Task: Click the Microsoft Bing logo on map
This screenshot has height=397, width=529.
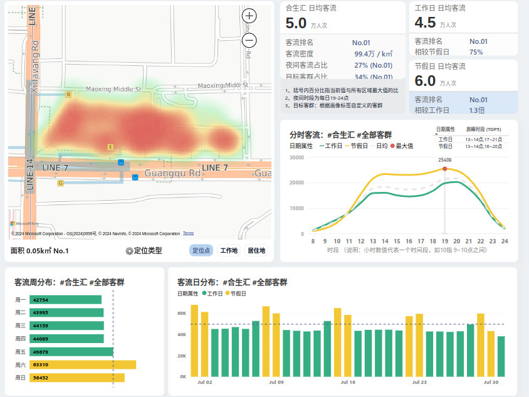Action: (24, 223)
